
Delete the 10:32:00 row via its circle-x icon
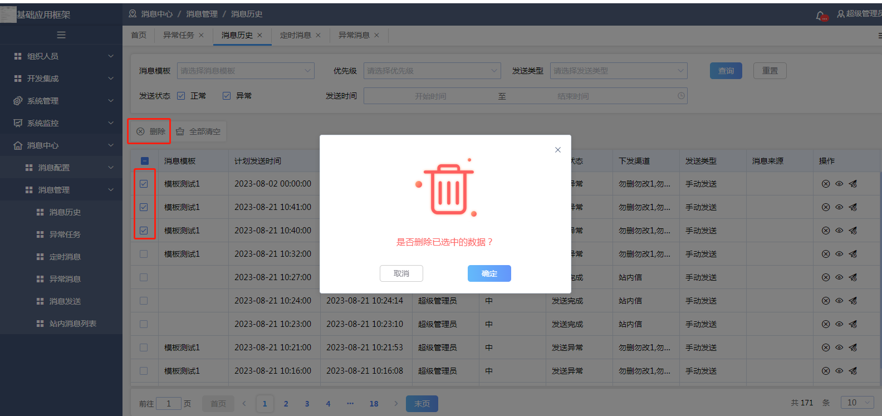826,254
